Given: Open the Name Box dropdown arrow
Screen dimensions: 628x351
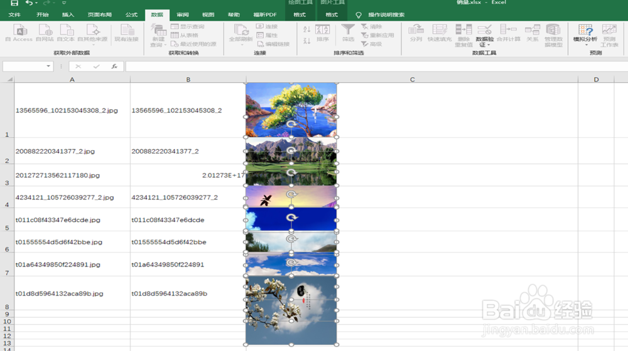Looking at the screenshot, I should pos(48,66).
